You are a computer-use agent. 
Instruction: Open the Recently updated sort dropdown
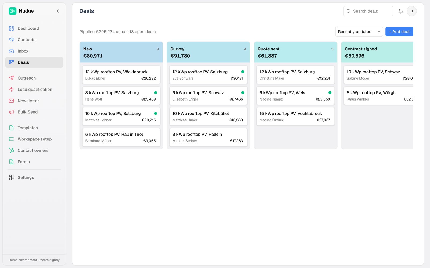coord(359,32)
